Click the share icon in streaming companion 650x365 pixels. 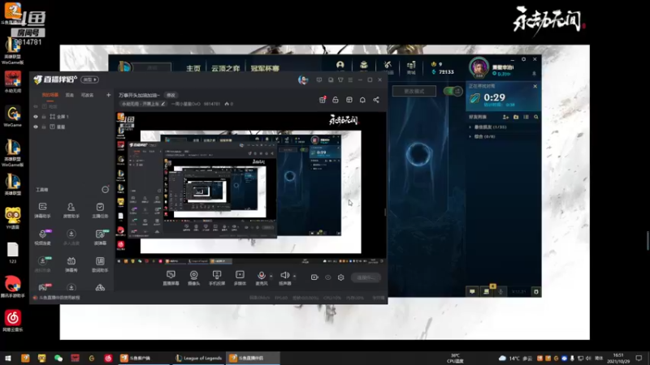click(376, 100)
